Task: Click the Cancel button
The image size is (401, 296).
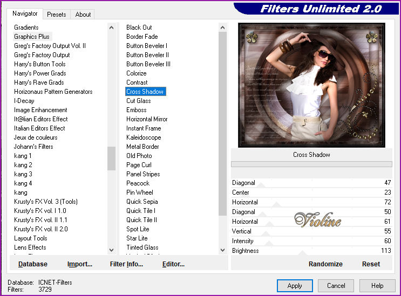Action: pyautogui.click(x=336, y=286)
